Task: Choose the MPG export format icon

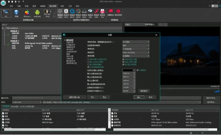Action: tap(66, 13)
